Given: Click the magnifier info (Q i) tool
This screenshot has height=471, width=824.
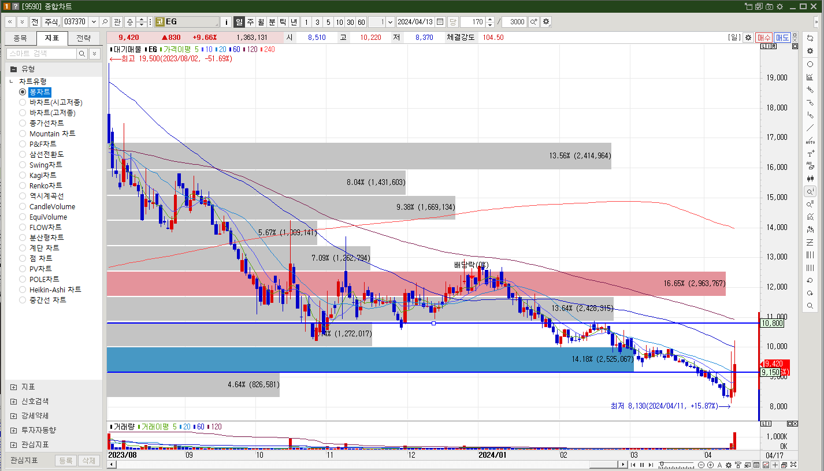Looking at the screenshot, I should 810,191.
